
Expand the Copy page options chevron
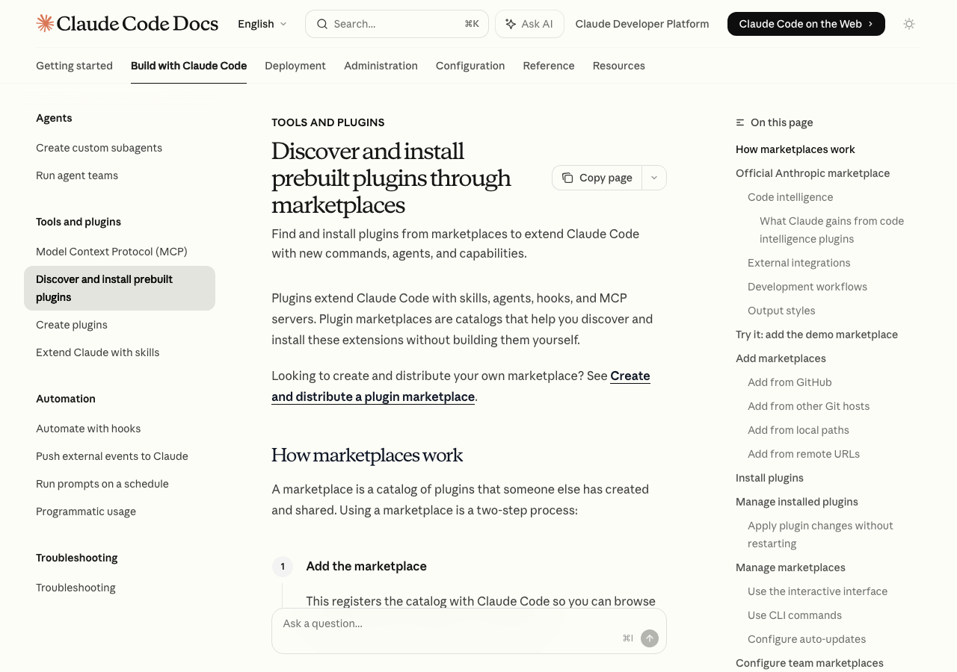(x=654, y=178)
